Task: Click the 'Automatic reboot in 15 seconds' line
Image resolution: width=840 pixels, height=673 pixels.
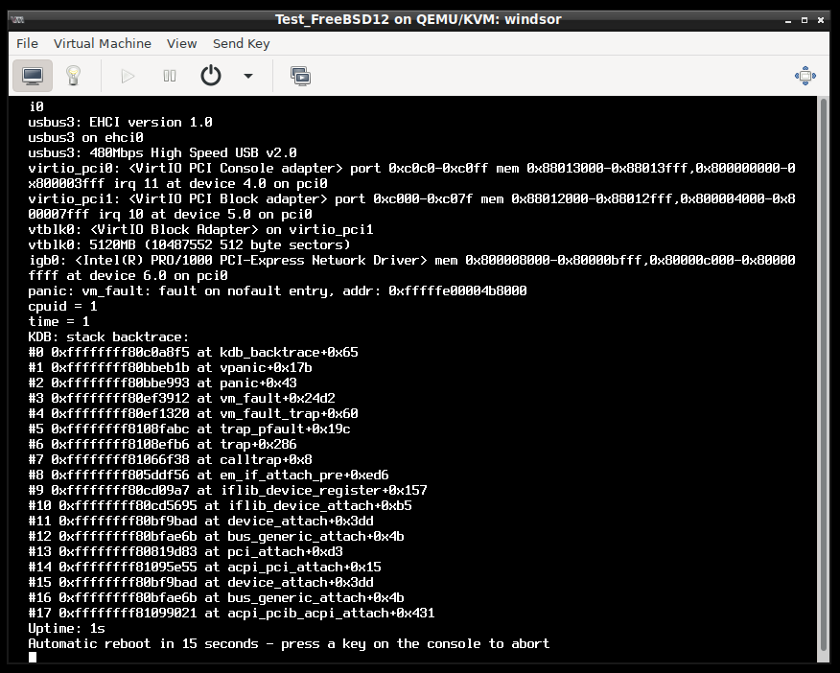Action: tap(289, 644)
